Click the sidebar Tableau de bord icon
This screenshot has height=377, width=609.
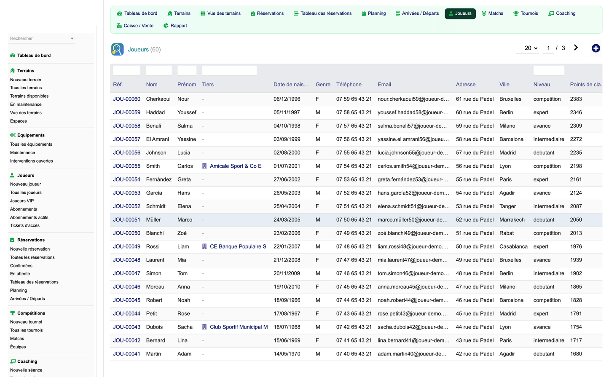[13, 56]
